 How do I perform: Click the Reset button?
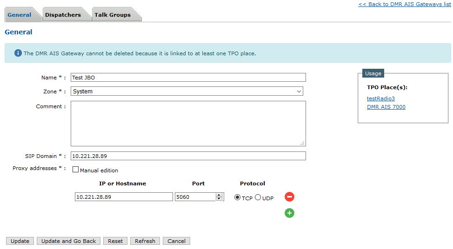click(115, 241)
